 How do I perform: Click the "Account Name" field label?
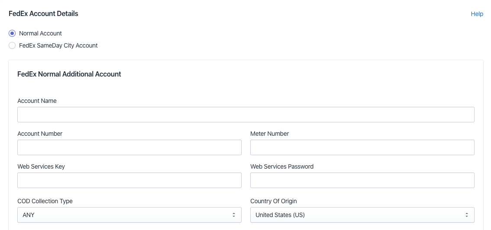click(x=37, y=101)
